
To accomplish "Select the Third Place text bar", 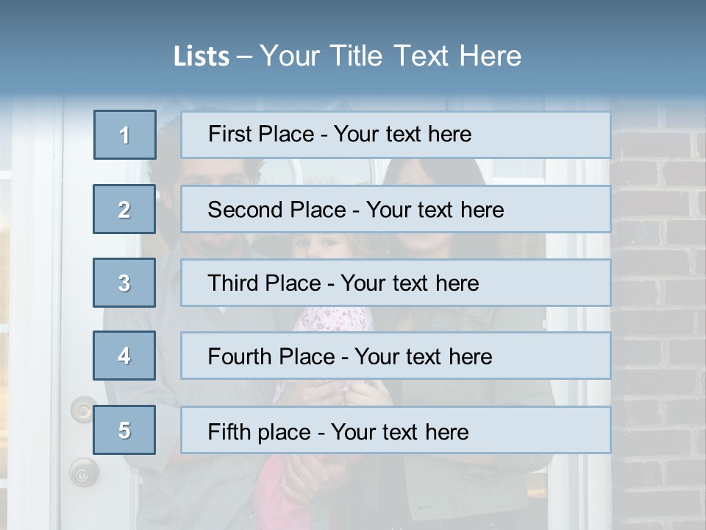I will click(396, 283).
